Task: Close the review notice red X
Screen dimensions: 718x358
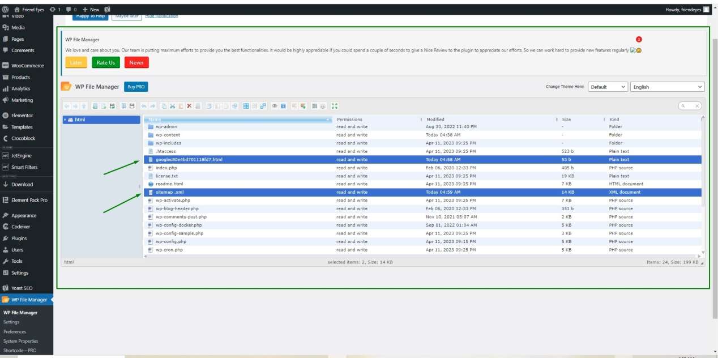Action: click(x=639, y=39)
